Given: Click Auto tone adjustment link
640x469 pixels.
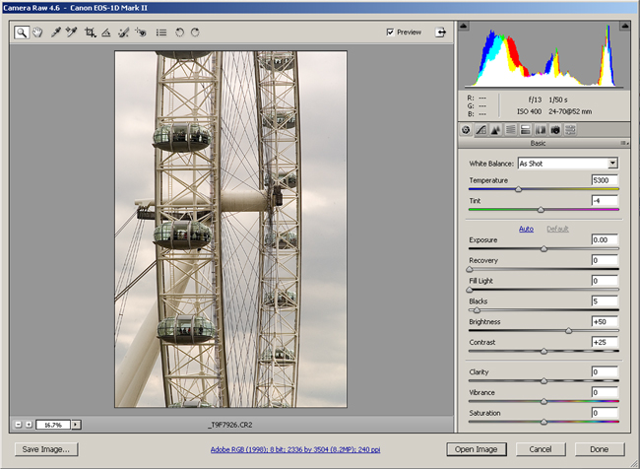Looking at the screenshot, I should pos(526,229).
